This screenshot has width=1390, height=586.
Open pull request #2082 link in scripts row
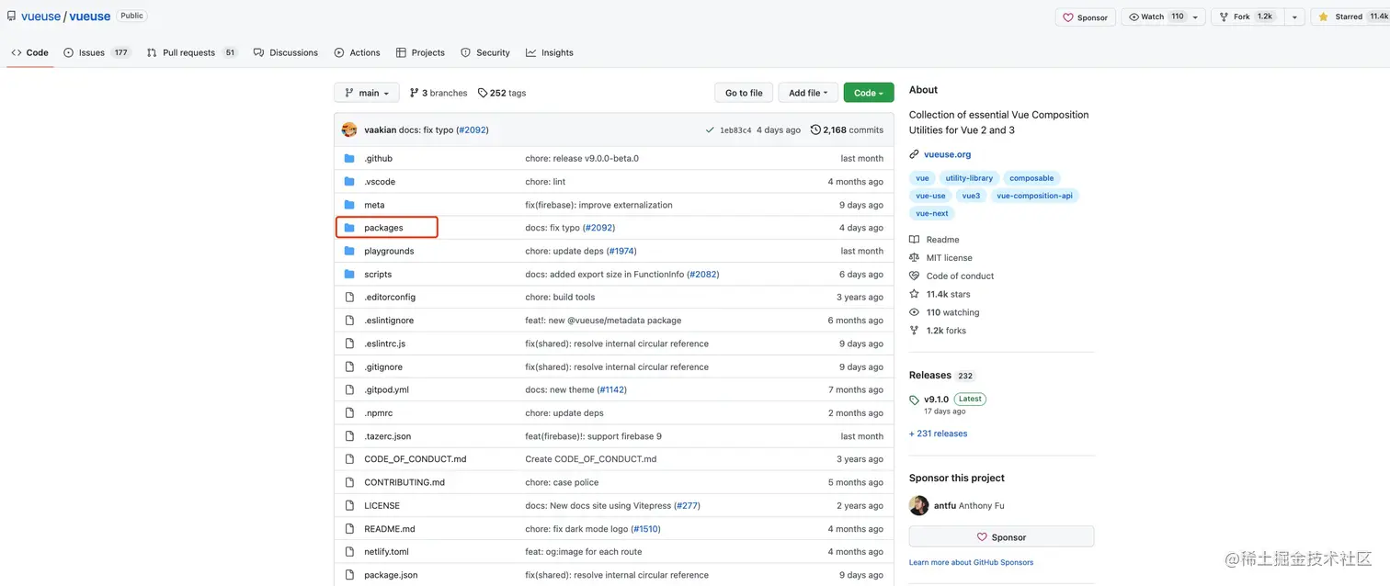[x=702, y=275]
